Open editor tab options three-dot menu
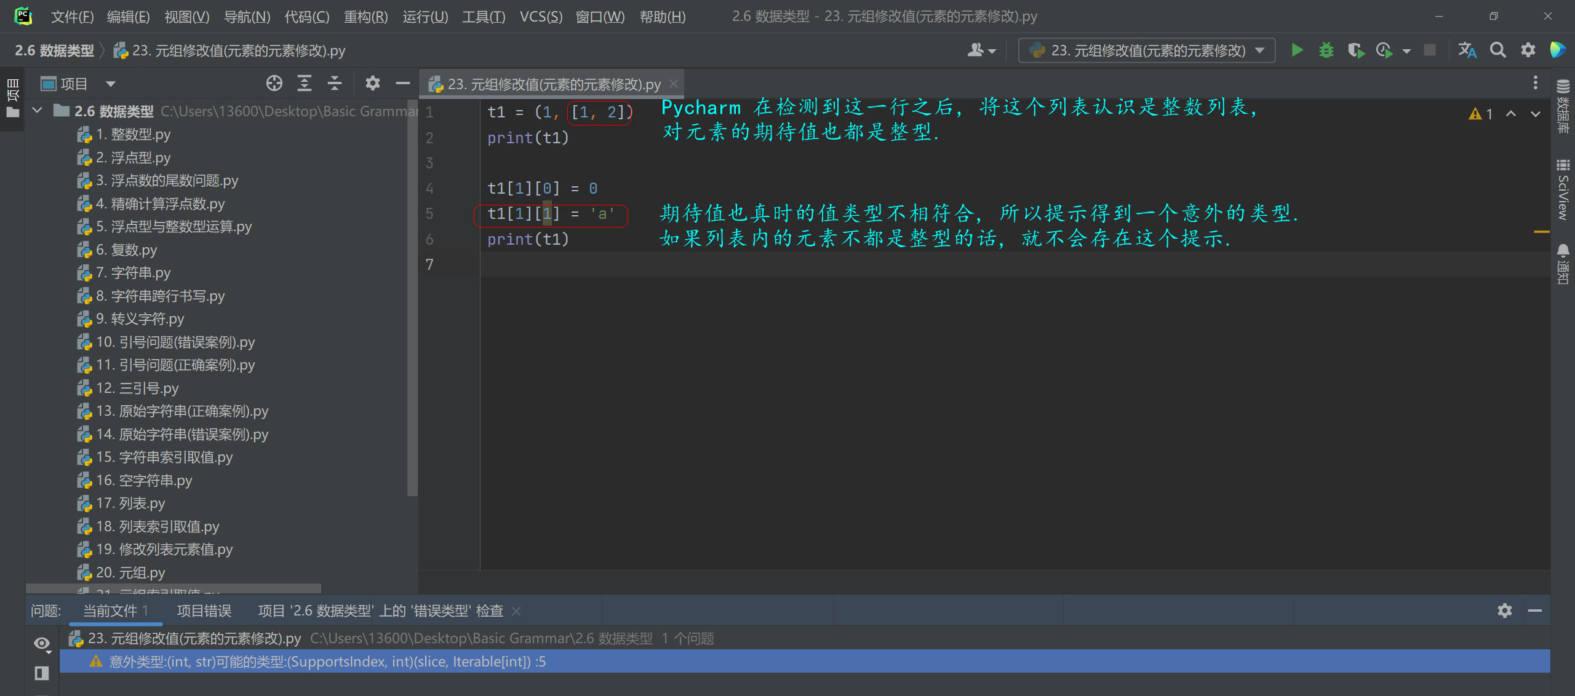Viewport: 1575px width, 696px height. coord(1536,83)
